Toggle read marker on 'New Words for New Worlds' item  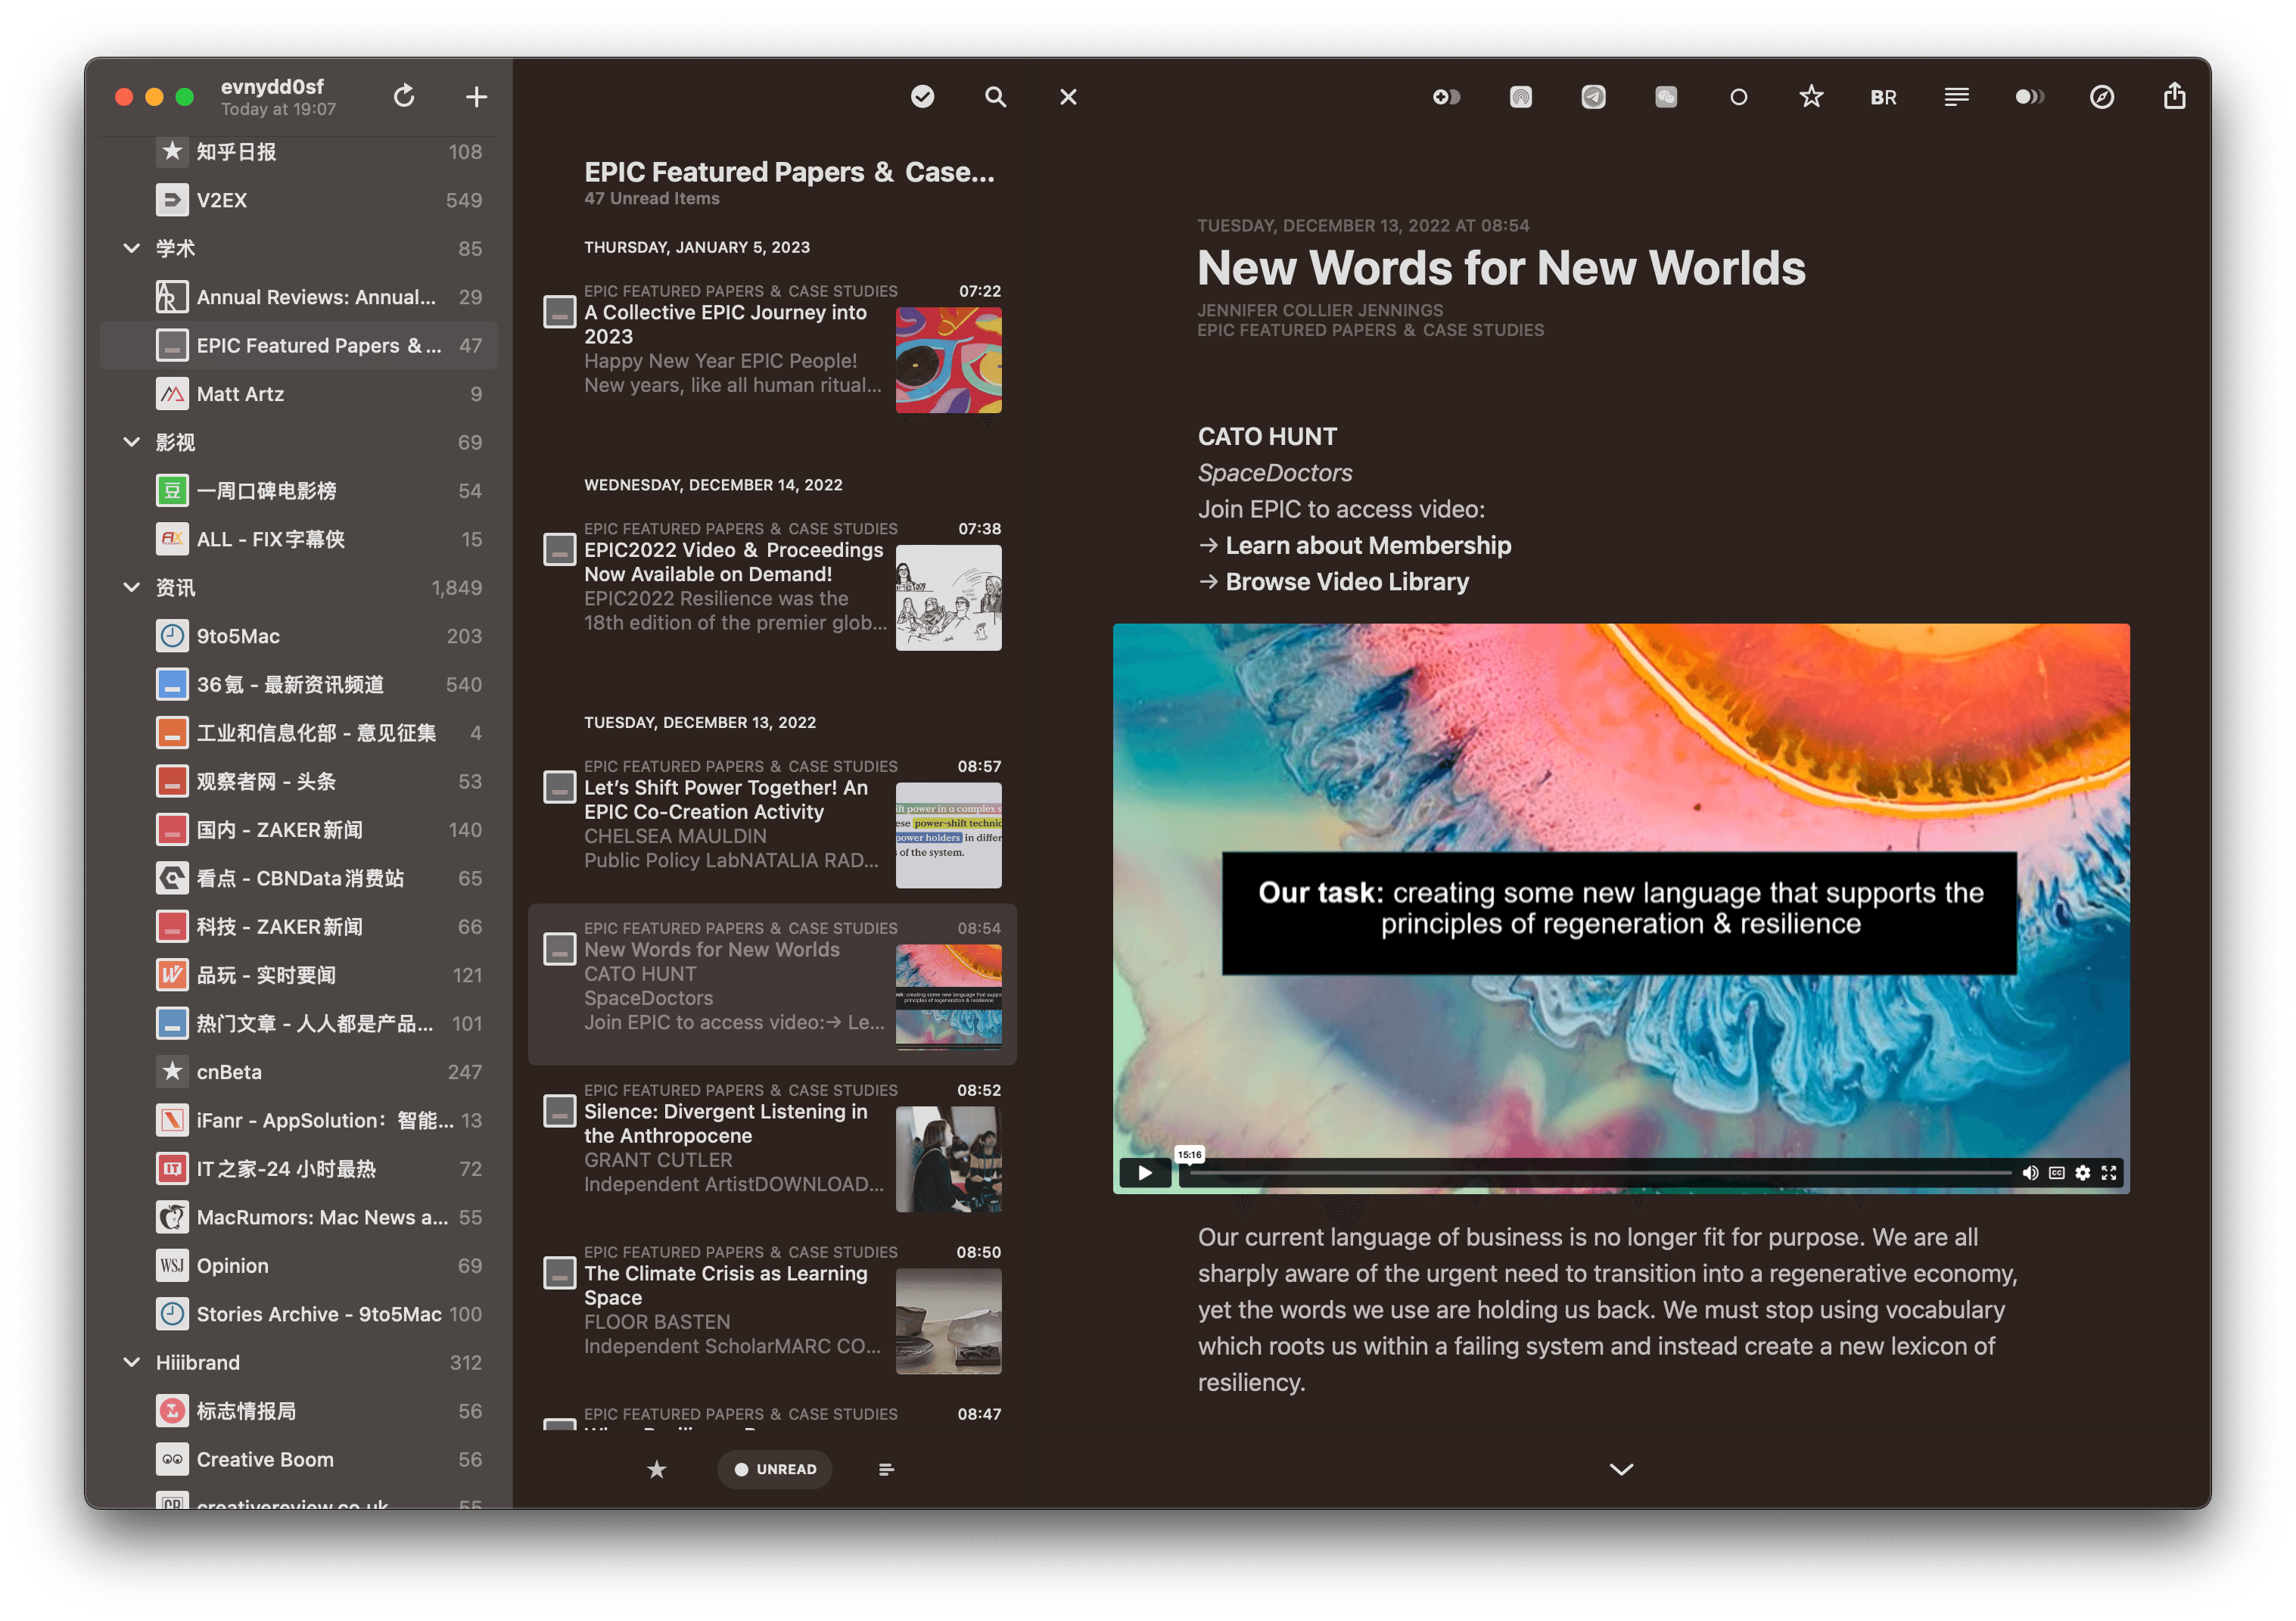[559, 949]
